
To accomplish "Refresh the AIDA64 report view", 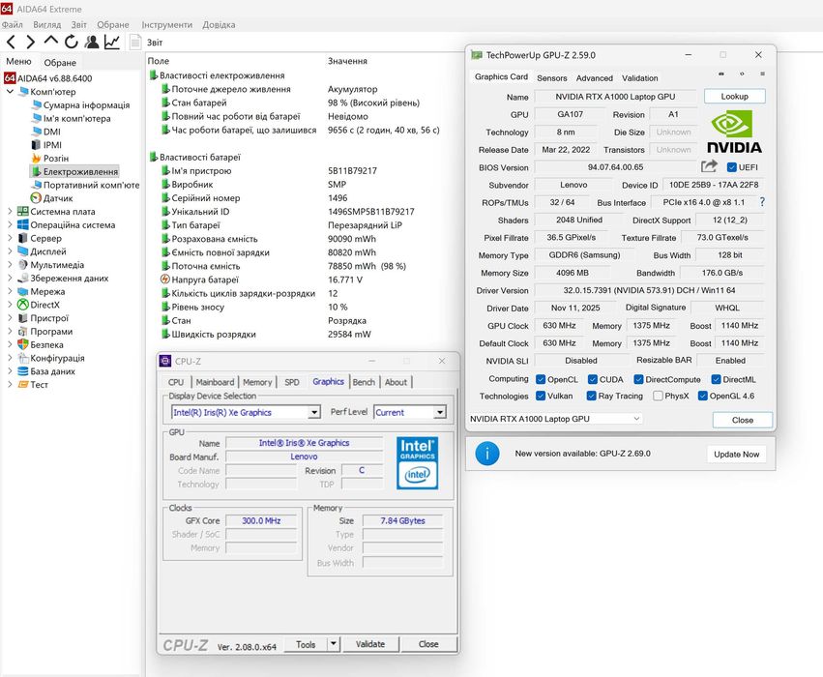I will click(71, 42).
